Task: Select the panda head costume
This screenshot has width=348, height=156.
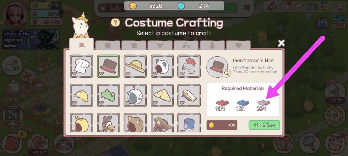Action: (162, 66)
